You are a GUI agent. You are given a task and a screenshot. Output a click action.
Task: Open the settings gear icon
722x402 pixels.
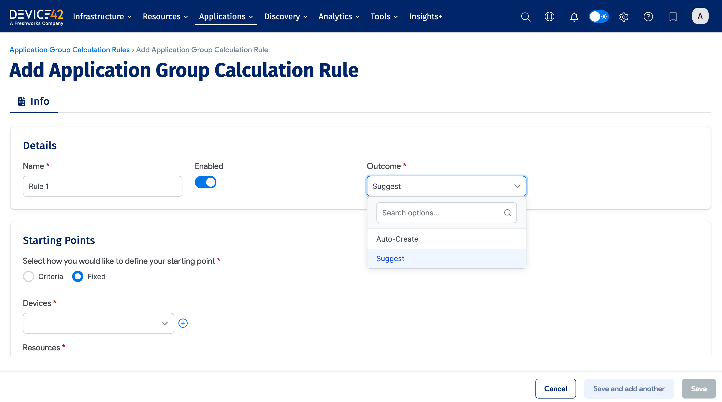pyautogui.click(x=624, y=17)
